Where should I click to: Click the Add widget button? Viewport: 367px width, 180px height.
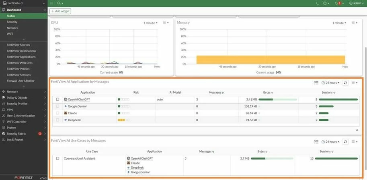coord(60,11)
